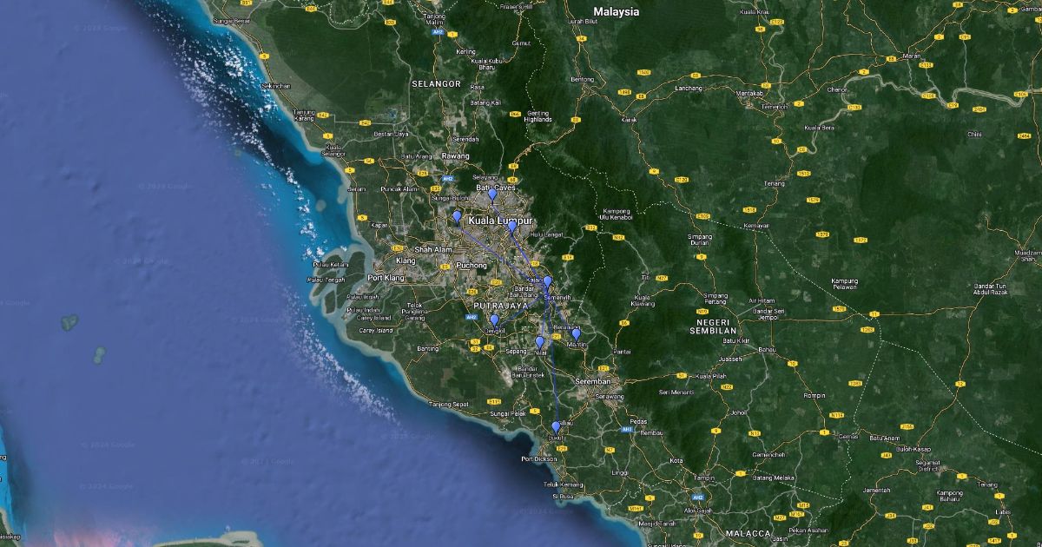Image resolution: width=1042 pixels, height=547 pixels.
Task: Select the Dengkil map marker
Action: [495, 320]
